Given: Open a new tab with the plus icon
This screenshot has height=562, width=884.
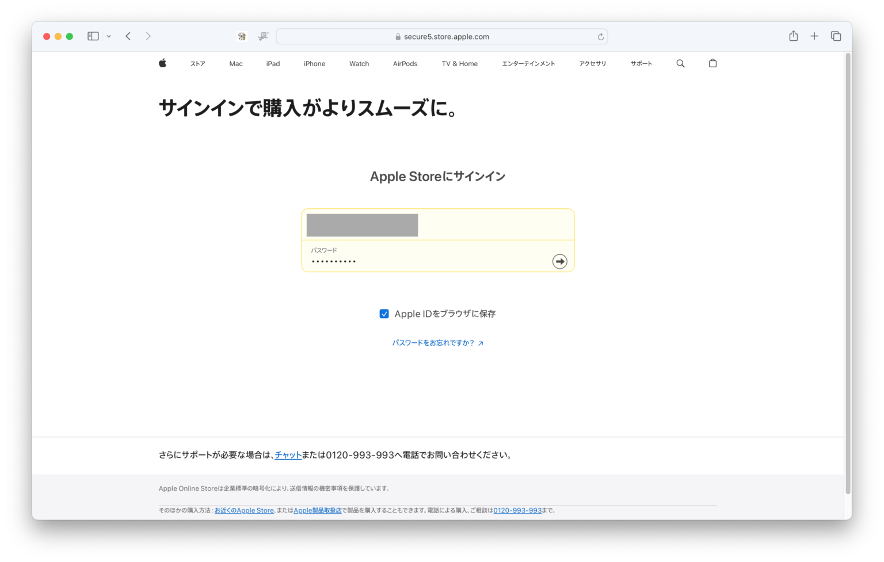Looking at the screenshot, I should point(814,36).
